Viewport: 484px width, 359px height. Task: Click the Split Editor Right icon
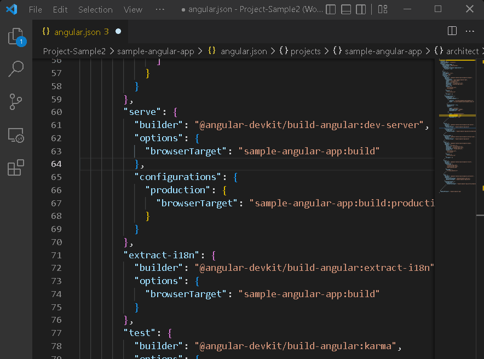tap(452, 31)
